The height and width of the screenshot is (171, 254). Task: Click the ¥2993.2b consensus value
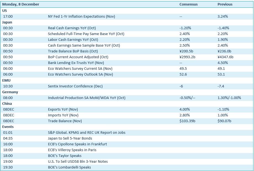187,57
